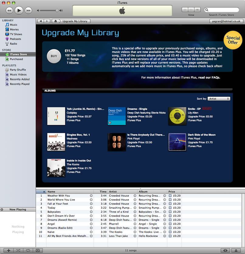Select the song Dreams (Axwell Remix)
This screenshot has width=245, height=254.
tap(62, 220)
